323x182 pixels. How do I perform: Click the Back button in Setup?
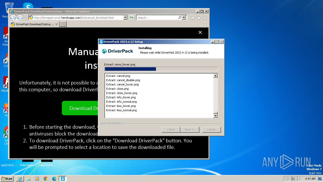click(171, 130)
